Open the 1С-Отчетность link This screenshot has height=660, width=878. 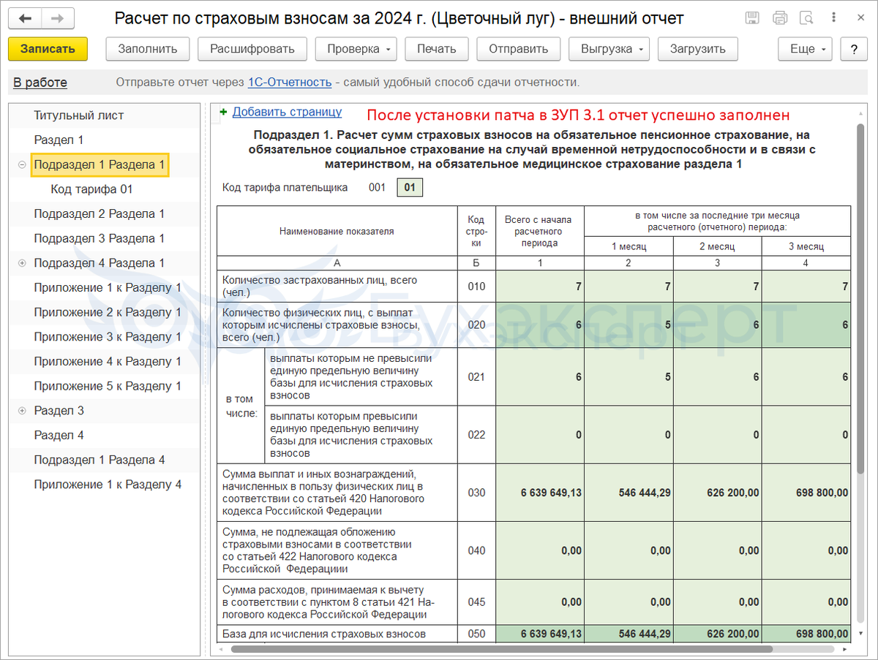click(290, 83)
